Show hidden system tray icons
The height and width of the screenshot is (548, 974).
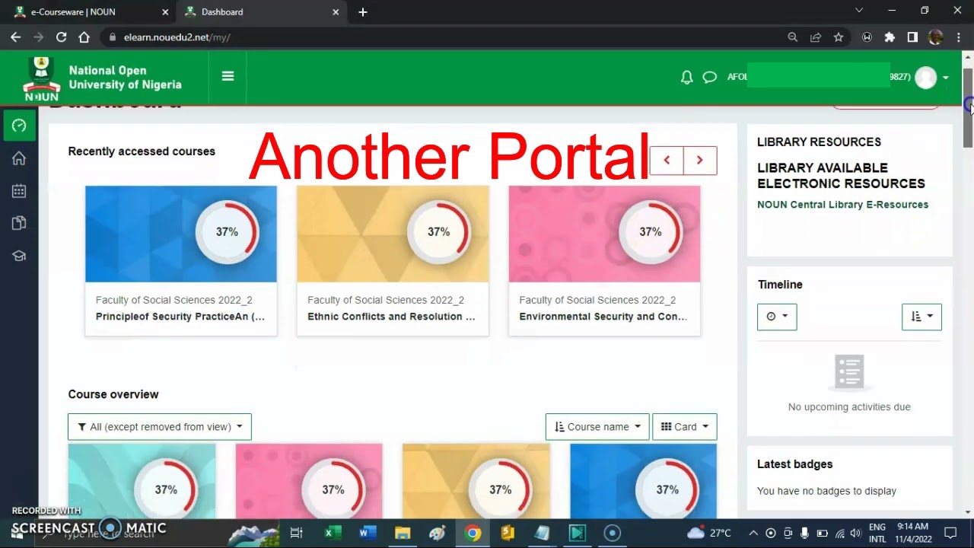click(x=753, y=533)
